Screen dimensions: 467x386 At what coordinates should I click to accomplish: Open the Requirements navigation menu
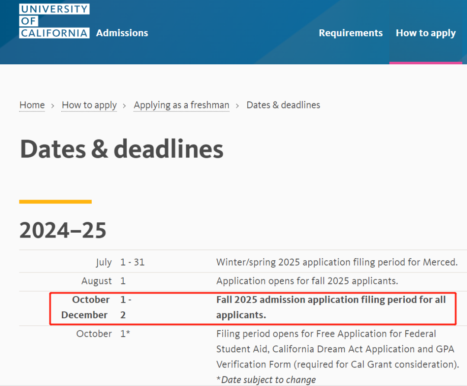[x=351, y=33]
